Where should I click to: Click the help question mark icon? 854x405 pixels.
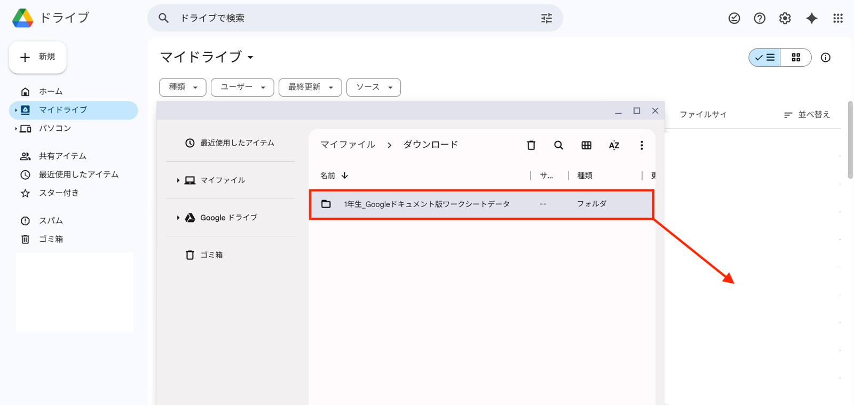(x=759, y=18)
